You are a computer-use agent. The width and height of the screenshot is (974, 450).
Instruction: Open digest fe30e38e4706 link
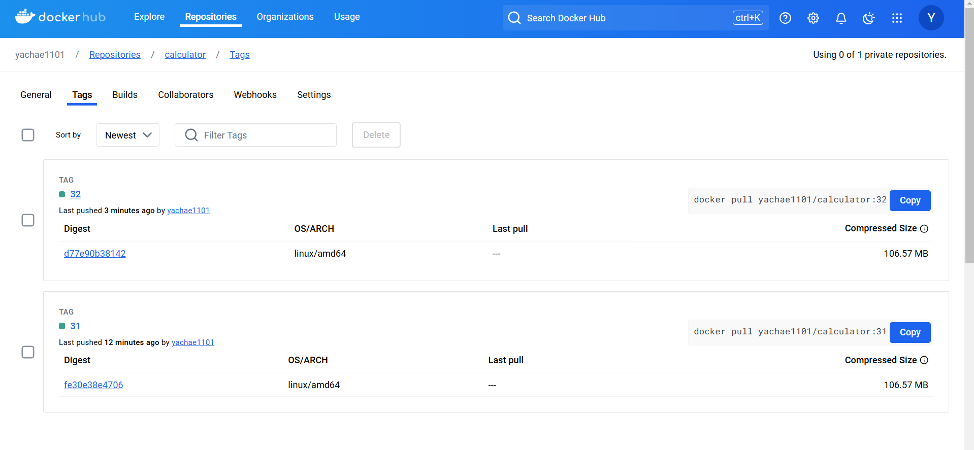click(x=93, y=385)
